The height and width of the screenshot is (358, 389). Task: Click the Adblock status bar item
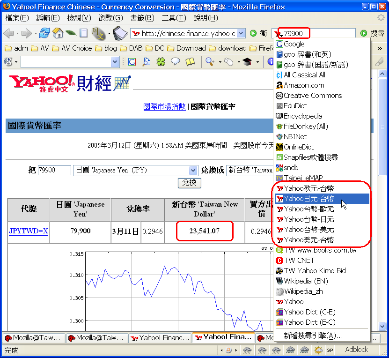coord(357,350)
